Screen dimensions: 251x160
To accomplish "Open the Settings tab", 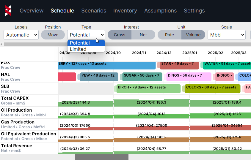I will (x=194, y=11).
